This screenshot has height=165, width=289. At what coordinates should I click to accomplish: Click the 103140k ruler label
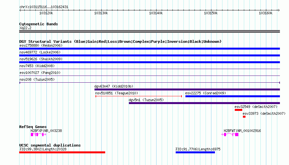(156, 13)
